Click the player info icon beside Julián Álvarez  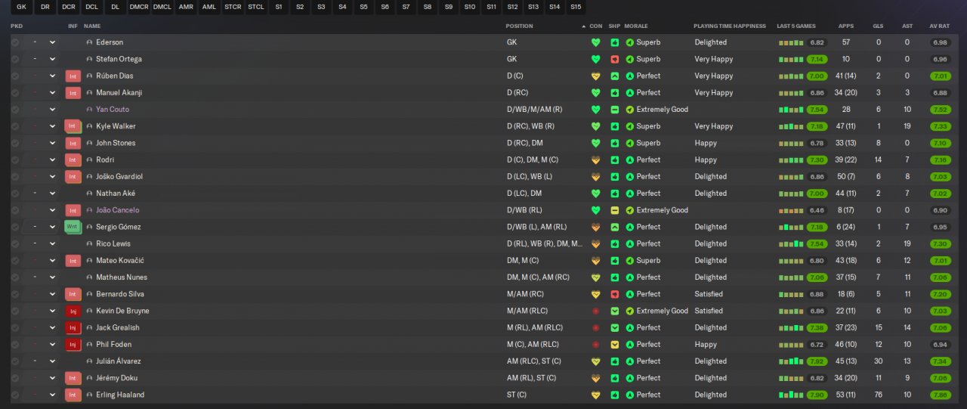[x=89, y=361]
